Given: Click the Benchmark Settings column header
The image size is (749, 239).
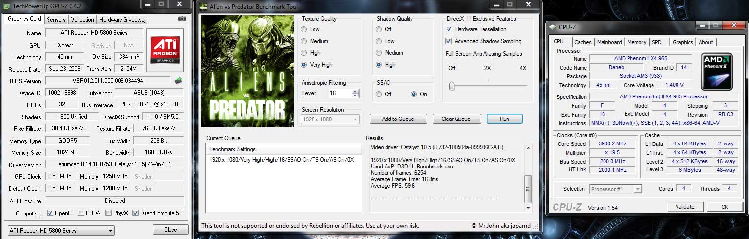Looking at the screenshot, I should (x=284, y=149).
